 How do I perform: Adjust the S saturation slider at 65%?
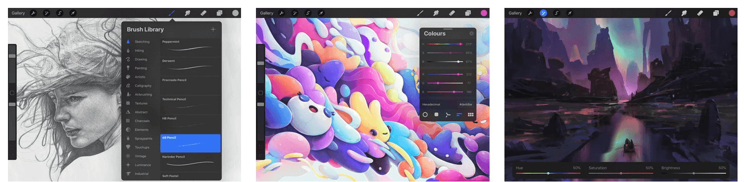pyautogui.click(x=444, y=52)
